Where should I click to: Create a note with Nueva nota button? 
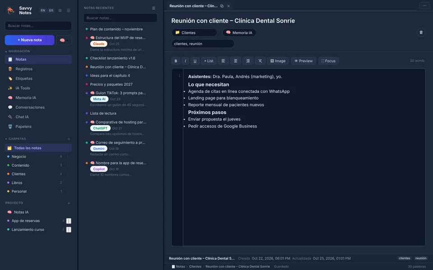[30, 40]
